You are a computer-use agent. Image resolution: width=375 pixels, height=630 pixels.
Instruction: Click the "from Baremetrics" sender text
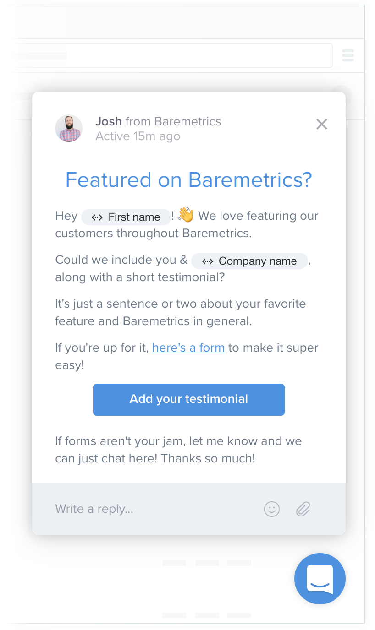[x=173, y=121]
